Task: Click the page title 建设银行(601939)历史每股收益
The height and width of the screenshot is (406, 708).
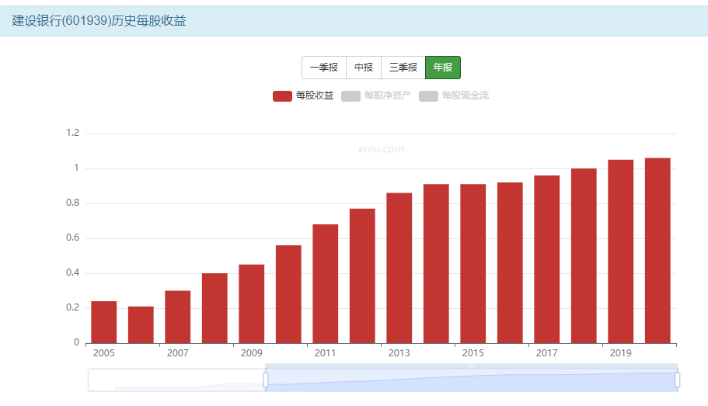Action: [x=99, y=21]
